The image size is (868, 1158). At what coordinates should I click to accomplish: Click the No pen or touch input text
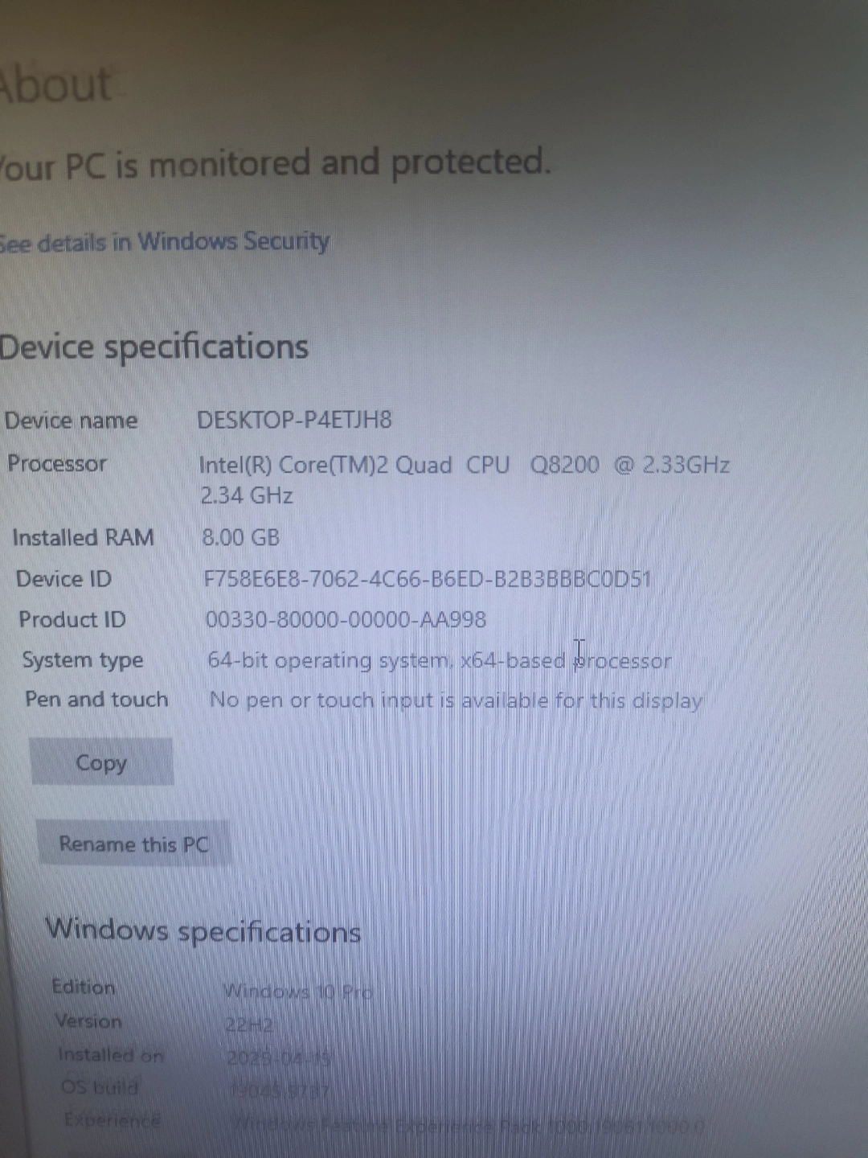456,700
